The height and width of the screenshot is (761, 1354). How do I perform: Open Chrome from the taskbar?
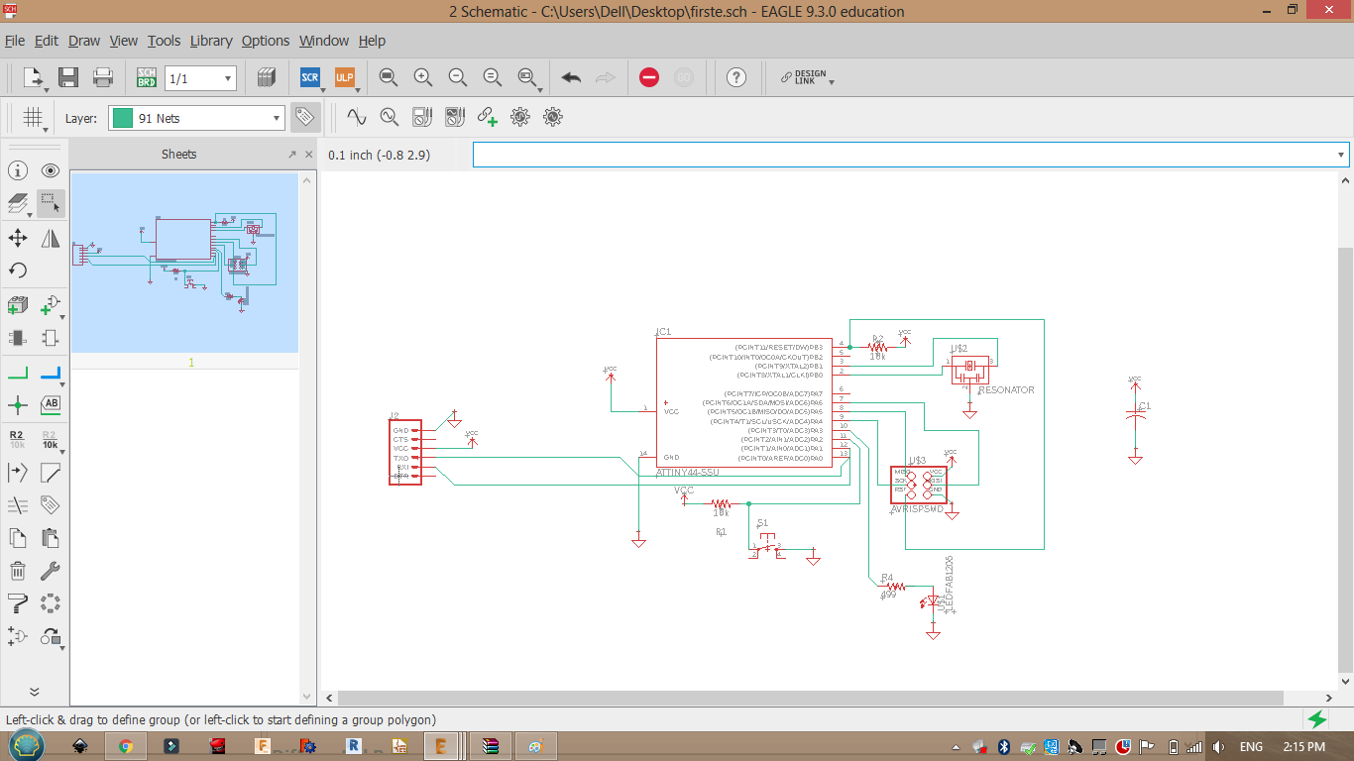click(126, 746)
